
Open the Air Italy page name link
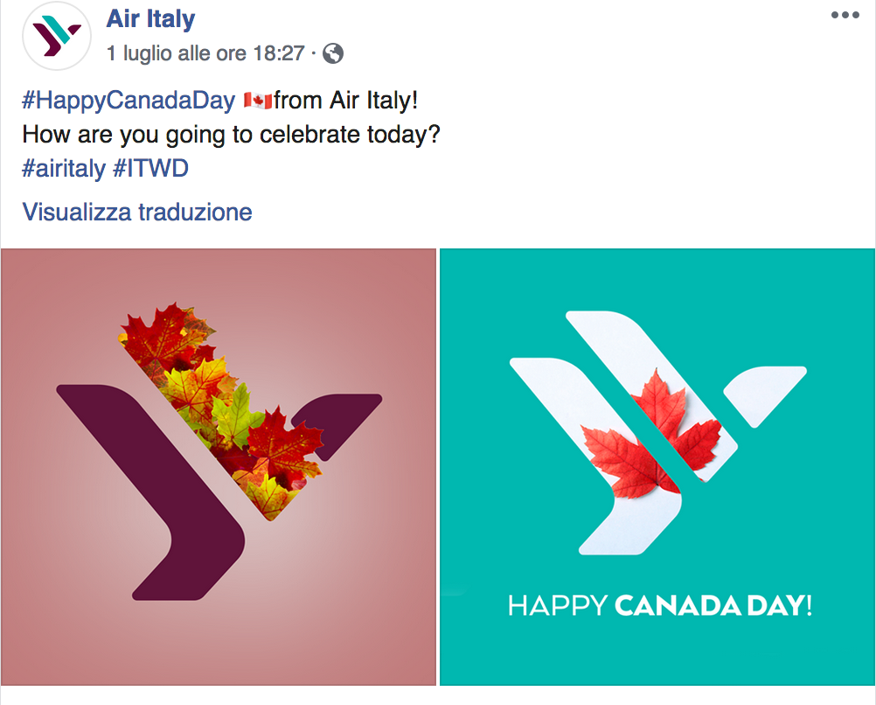click(x=150, y=18)
